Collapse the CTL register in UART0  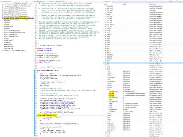(x=106, y=90)
